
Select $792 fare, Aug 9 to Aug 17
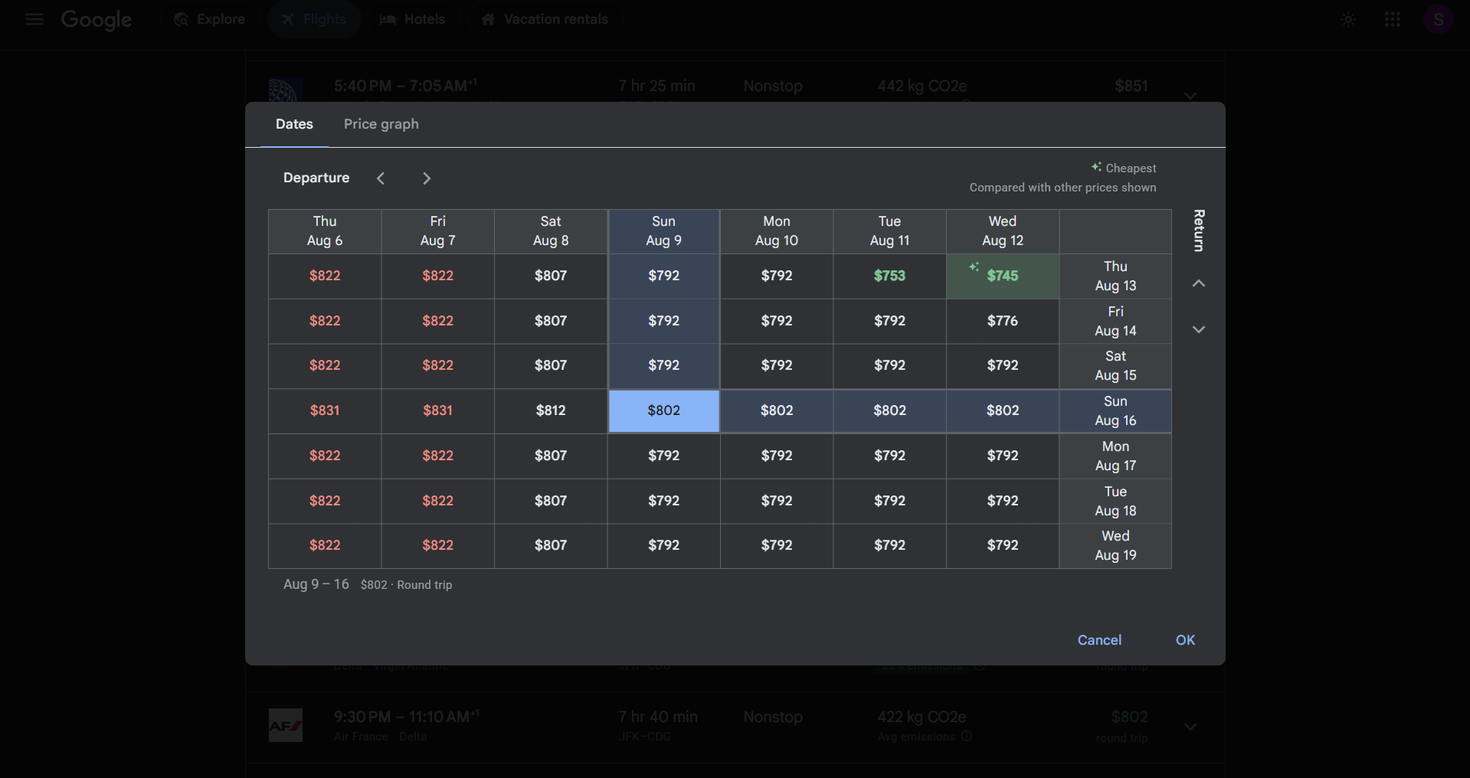click(x=664, y=456)
